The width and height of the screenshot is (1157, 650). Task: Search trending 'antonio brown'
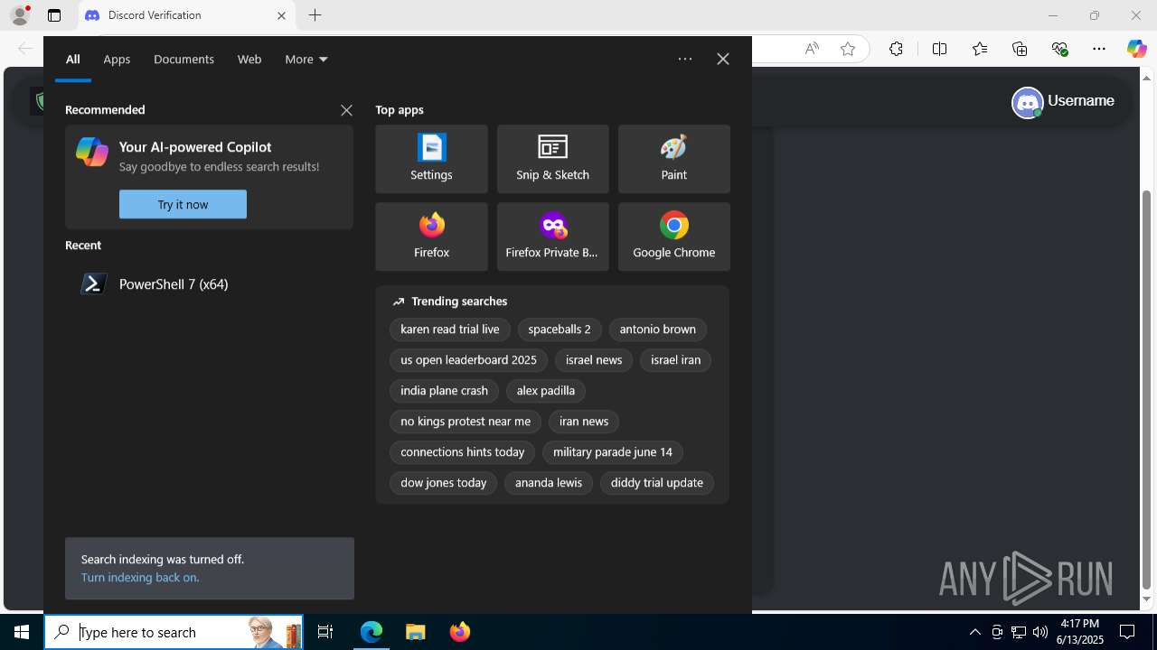click(x=658, y=330)
